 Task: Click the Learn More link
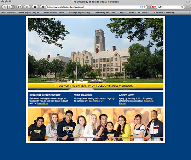pos(43,103)
